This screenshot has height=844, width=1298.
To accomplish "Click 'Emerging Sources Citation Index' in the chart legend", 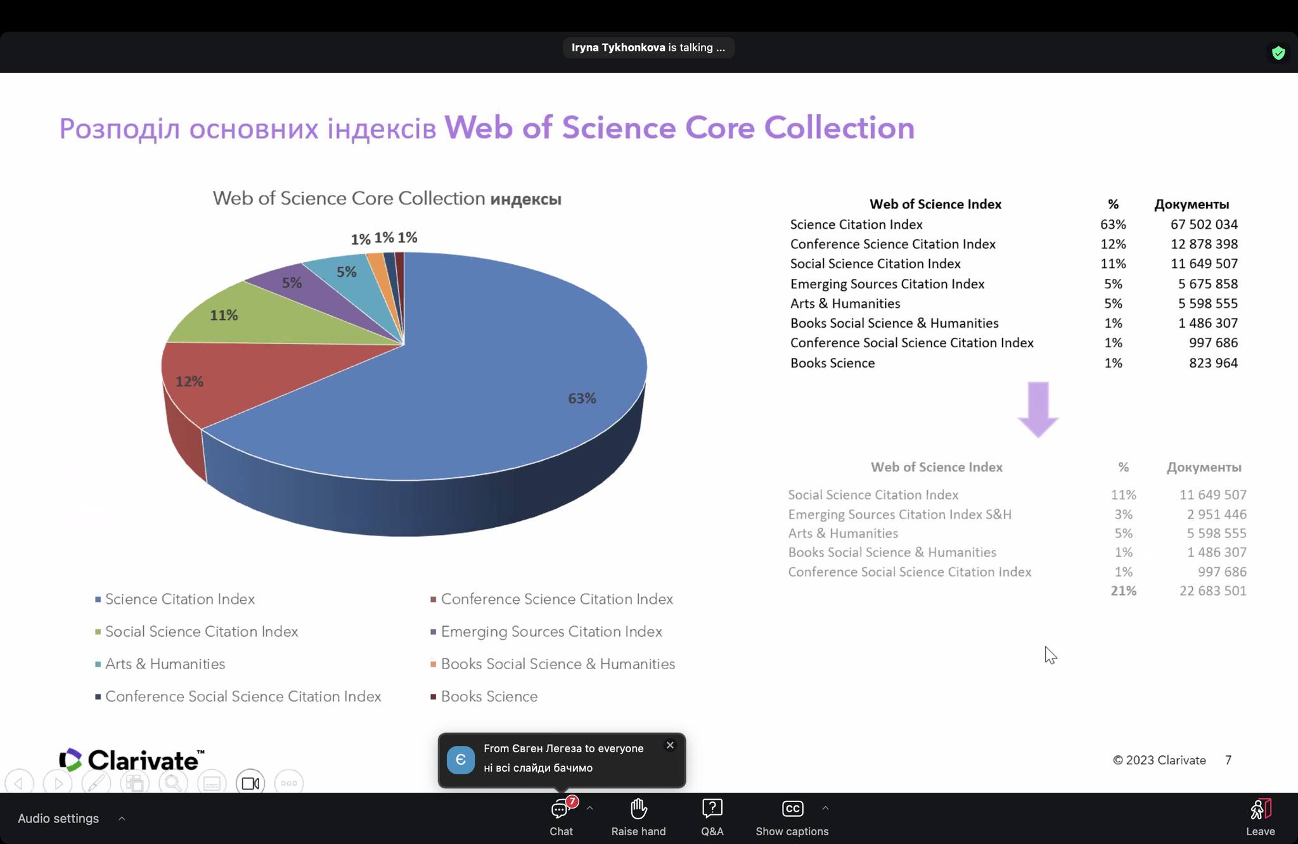I will point(551,632).
